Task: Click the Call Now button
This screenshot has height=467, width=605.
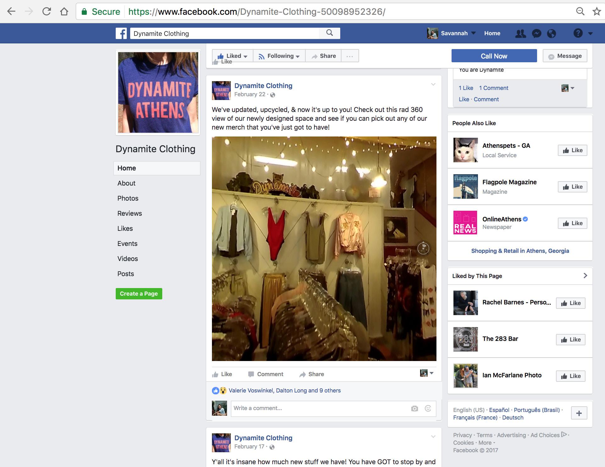Action: [494, 56]
